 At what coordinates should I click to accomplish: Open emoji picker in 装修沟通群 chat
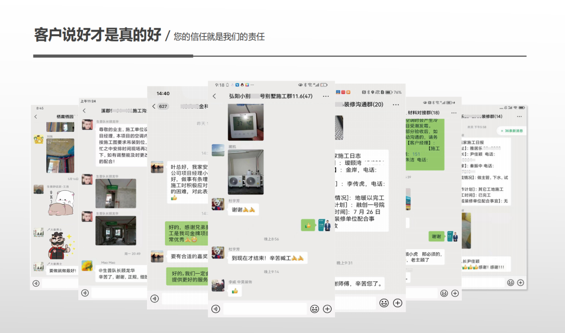click(384, 303)
